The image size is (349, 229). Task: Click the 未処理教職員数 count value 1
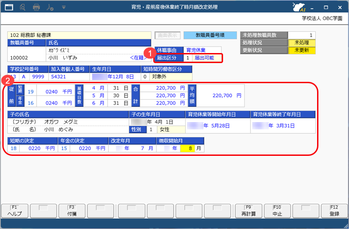tap(302, 35)
